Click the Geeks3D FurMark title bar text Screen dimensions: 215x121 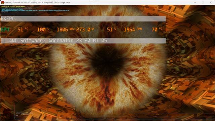(x=37, y=2)
